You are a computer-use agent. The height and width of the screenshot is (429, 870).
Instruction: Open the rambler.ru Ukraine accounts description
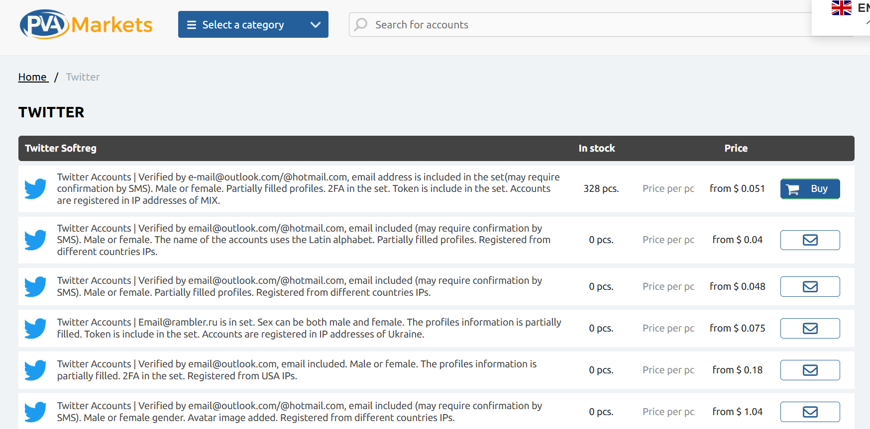(309, 328)
